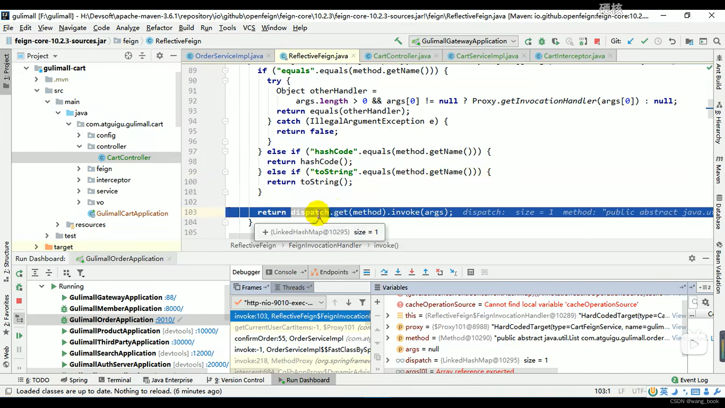Click the Build project hammer icon
This screenshot has height=408, width=725.
tap(398, 41)
